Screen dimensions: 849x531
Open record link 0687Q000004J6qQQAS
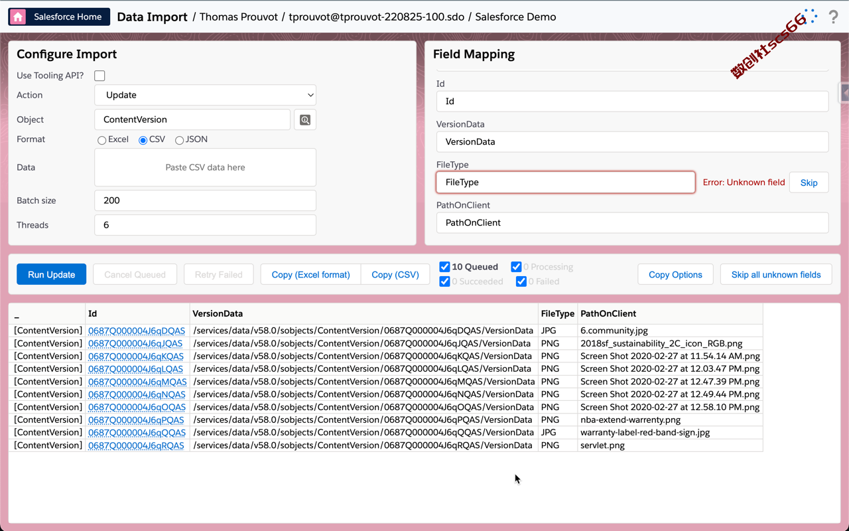coord(137,432)
